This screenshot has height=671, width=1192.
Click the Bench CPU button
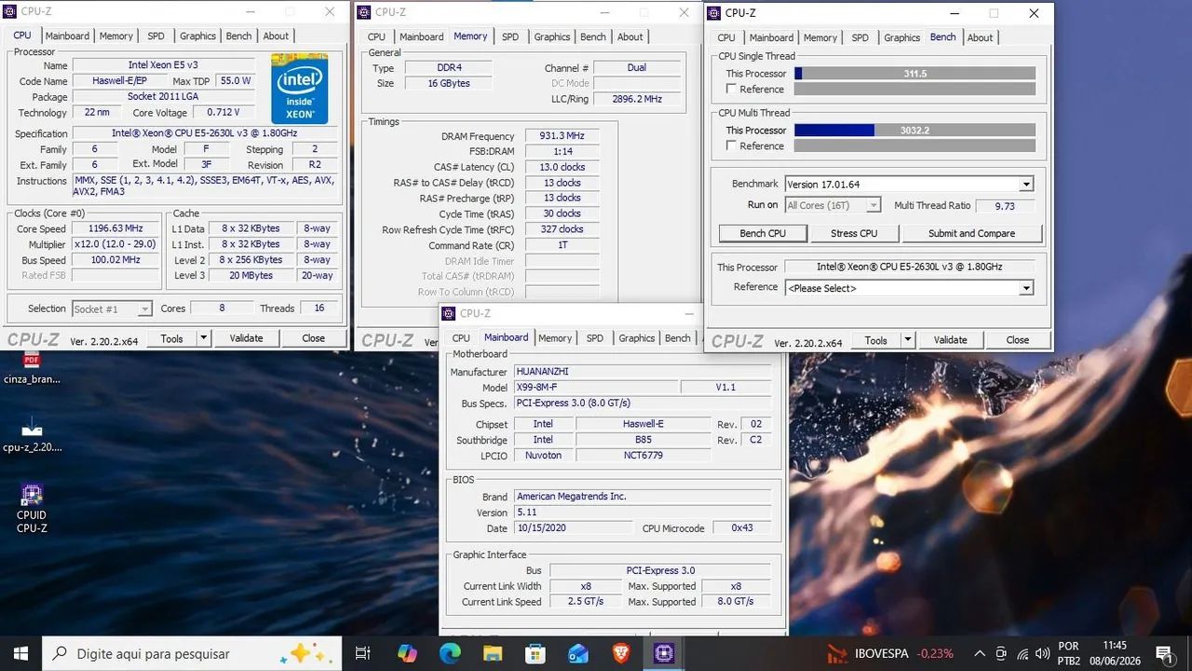763,233
